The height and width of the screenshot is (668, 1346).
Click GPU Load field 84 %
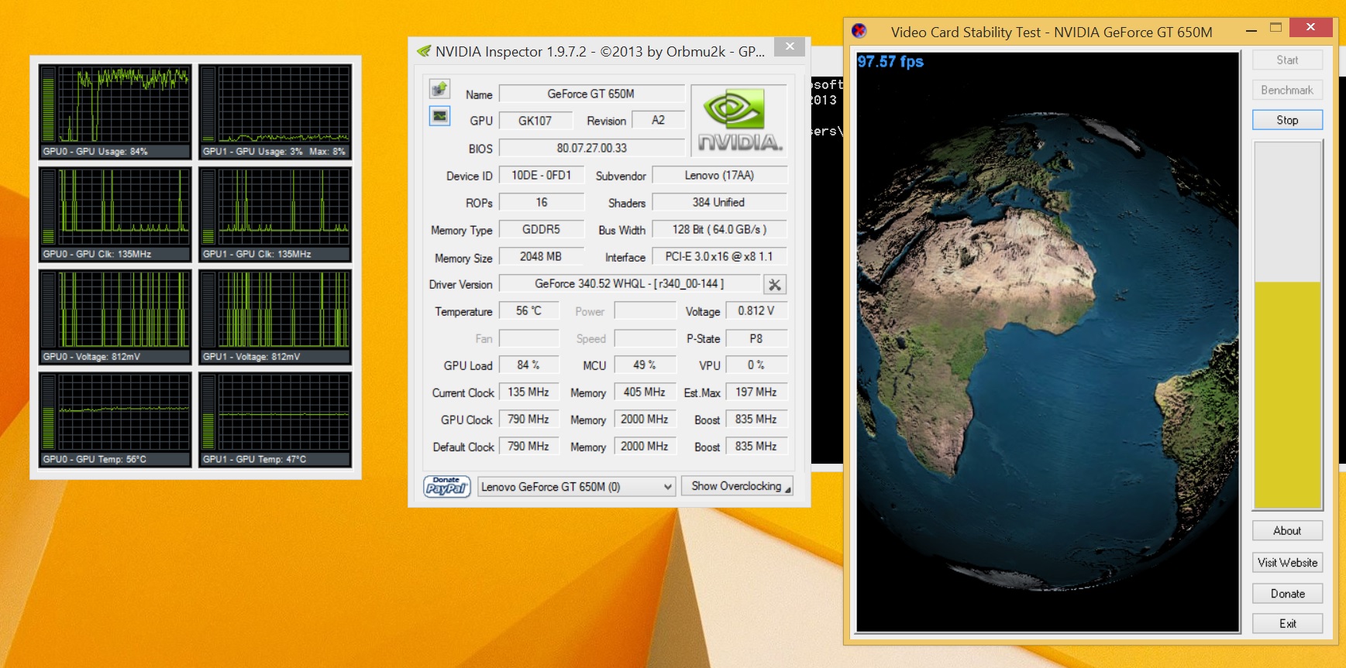pos(529,365)
